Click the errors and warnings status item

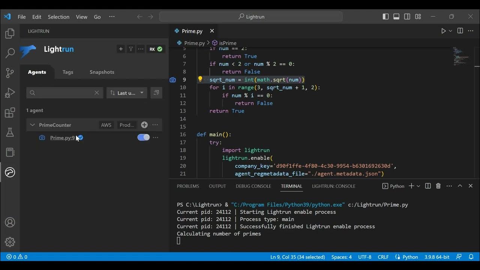(x=16, y=257)
